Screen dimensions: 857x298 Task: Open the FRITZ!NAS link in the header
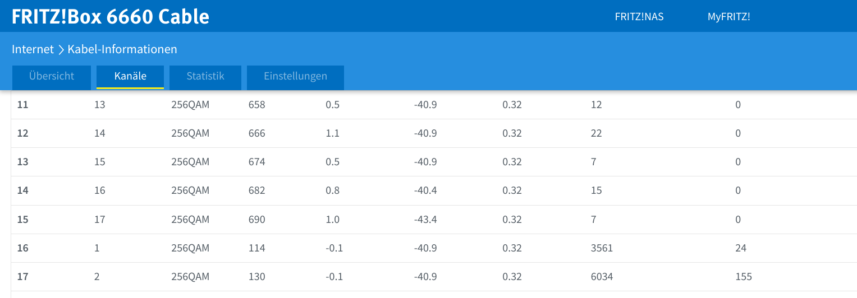(639, 17)
